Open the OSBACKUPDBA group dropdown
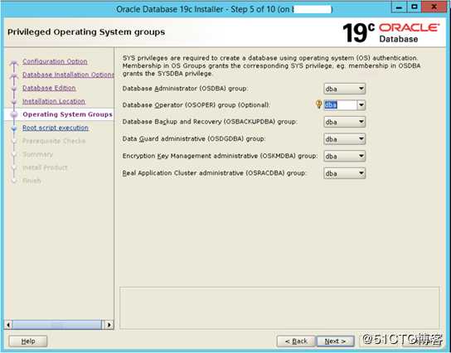The width and height of the screenshot is (451, 353). click(x=345, y=122)
